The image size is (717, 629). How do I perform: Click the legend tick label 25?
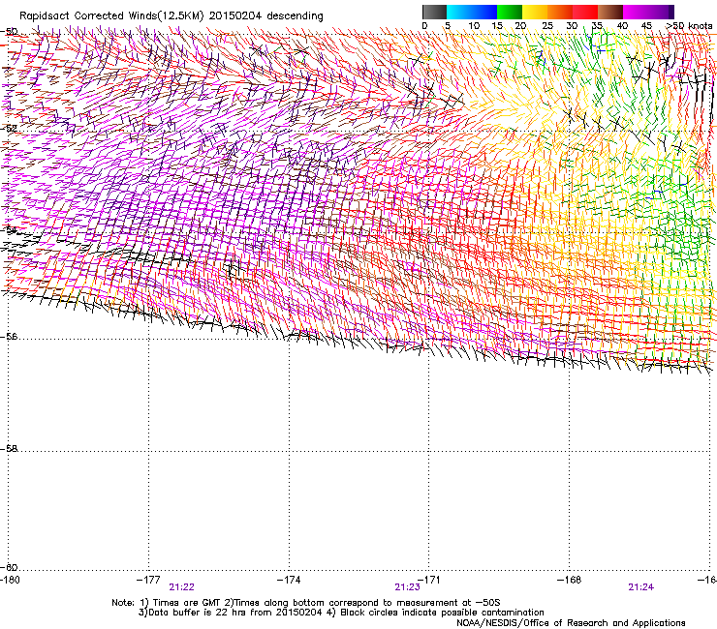[x=547, y=25]
